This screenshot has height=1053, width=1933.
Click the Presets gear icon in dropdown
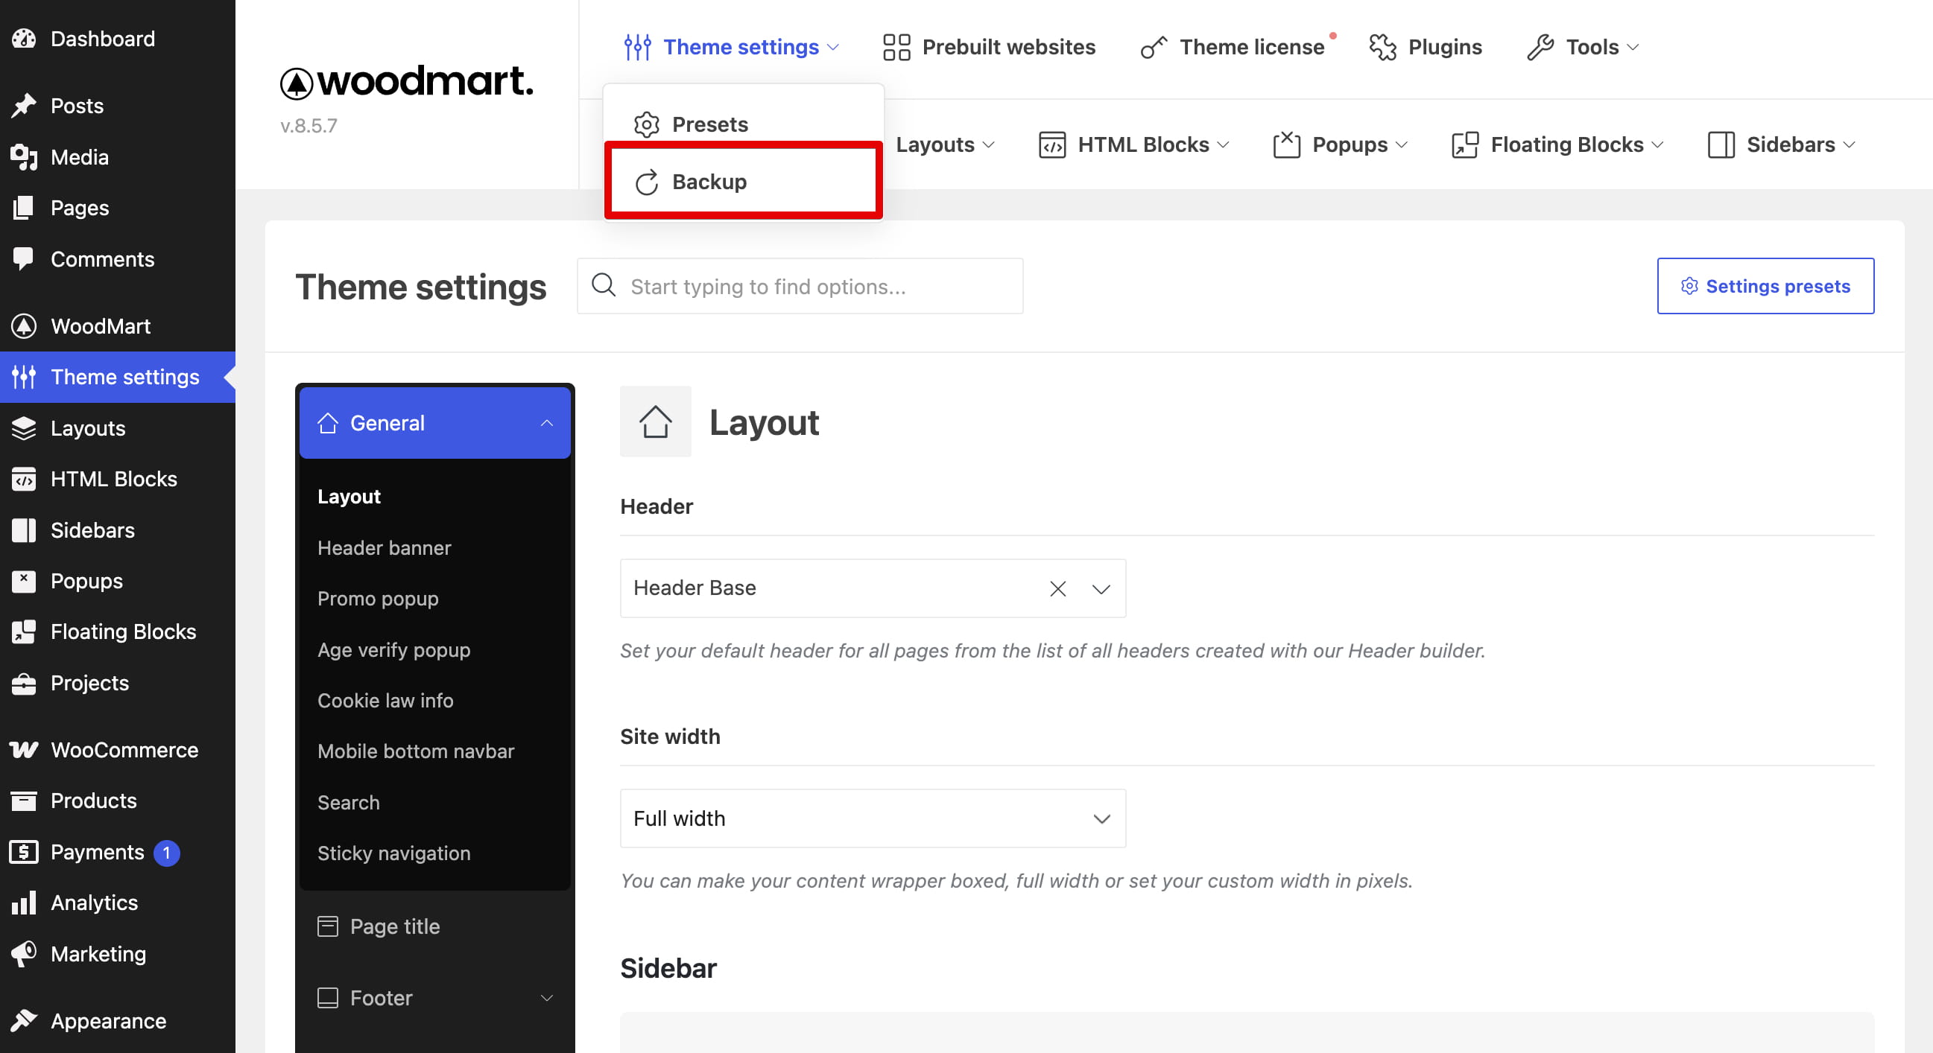646,124
